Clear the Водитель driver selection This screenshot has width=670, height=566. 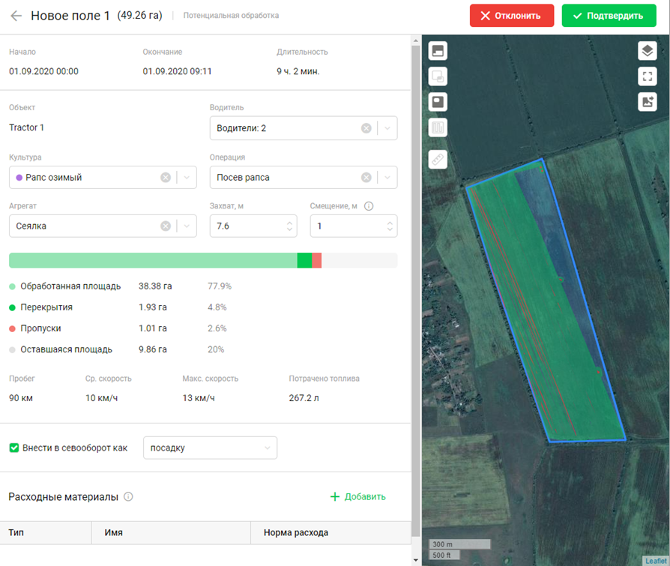point(366,128)
